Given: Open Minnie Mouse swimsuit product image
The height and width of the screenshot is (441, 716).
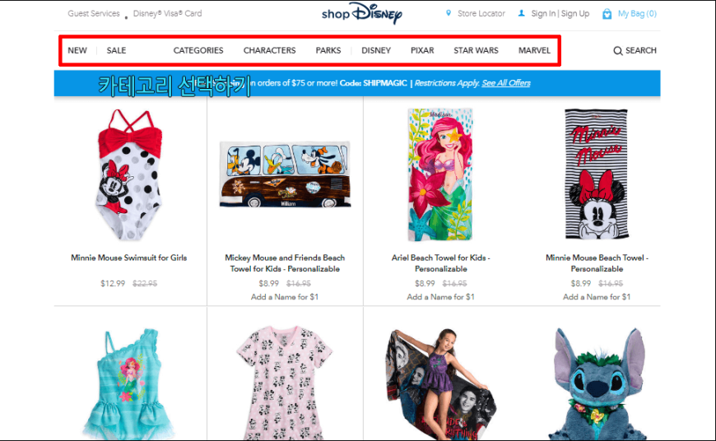Looking at the screenshot, I should click(x=130, y=175).
